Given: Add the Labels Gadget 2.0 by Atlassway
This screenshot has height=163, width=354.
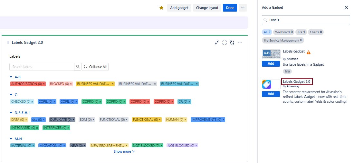Looking at the screenshot, I should click(x=271, y=94).
